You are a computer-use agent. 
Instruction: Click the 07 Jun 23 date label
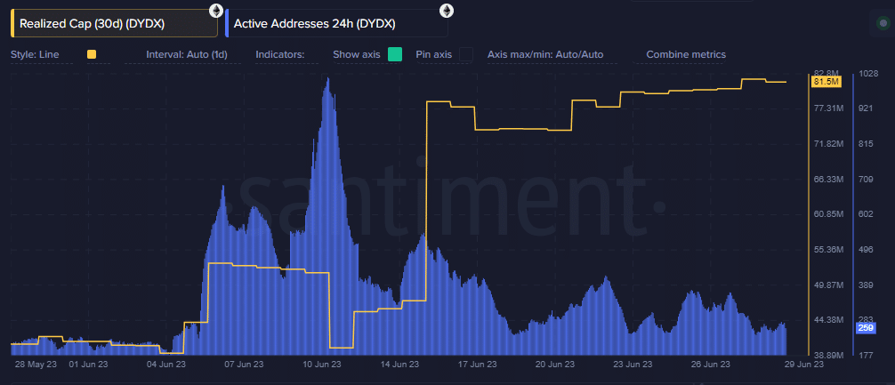tap(245, 364)
